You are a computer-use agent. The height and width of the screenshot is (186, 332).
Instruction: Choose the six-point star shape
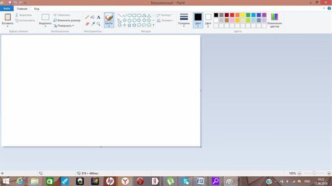(134, 25)
